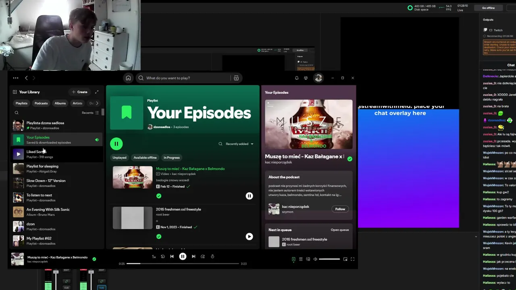Open the To listen to next playlist
The width and height of the screenshot is (516, 290).
pos(56,198)
